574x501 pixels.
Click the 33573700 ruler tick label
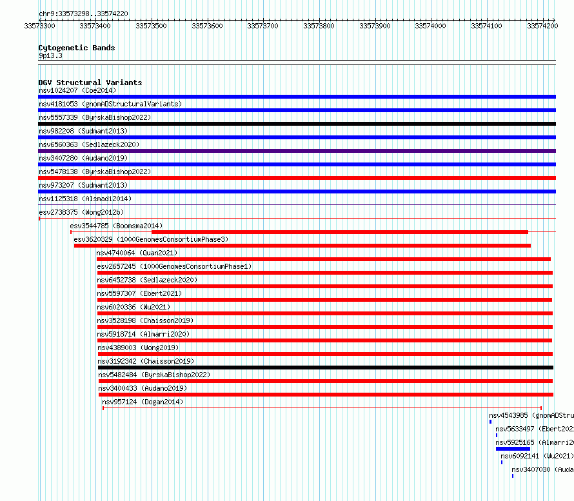click(263, 26)
